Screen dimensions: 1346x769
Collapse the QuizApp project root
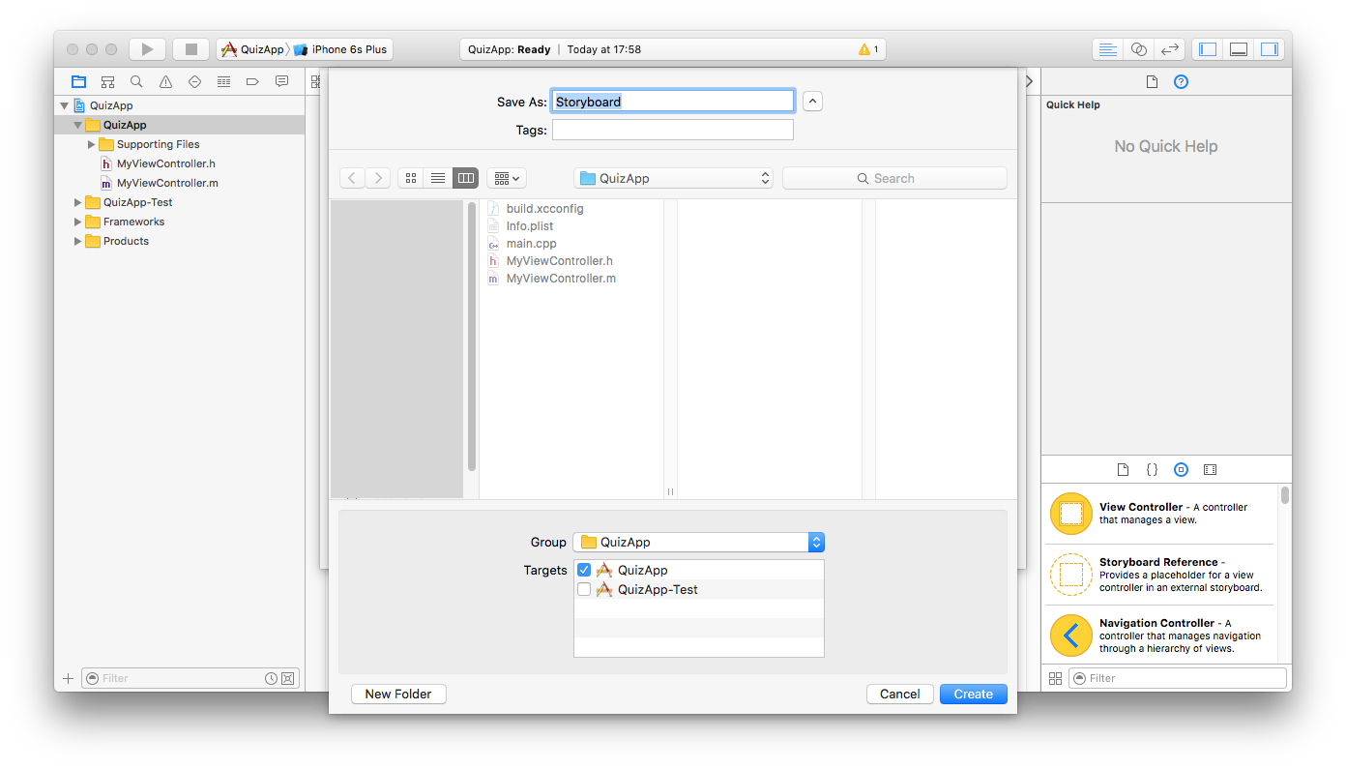[x=65, y=105]
